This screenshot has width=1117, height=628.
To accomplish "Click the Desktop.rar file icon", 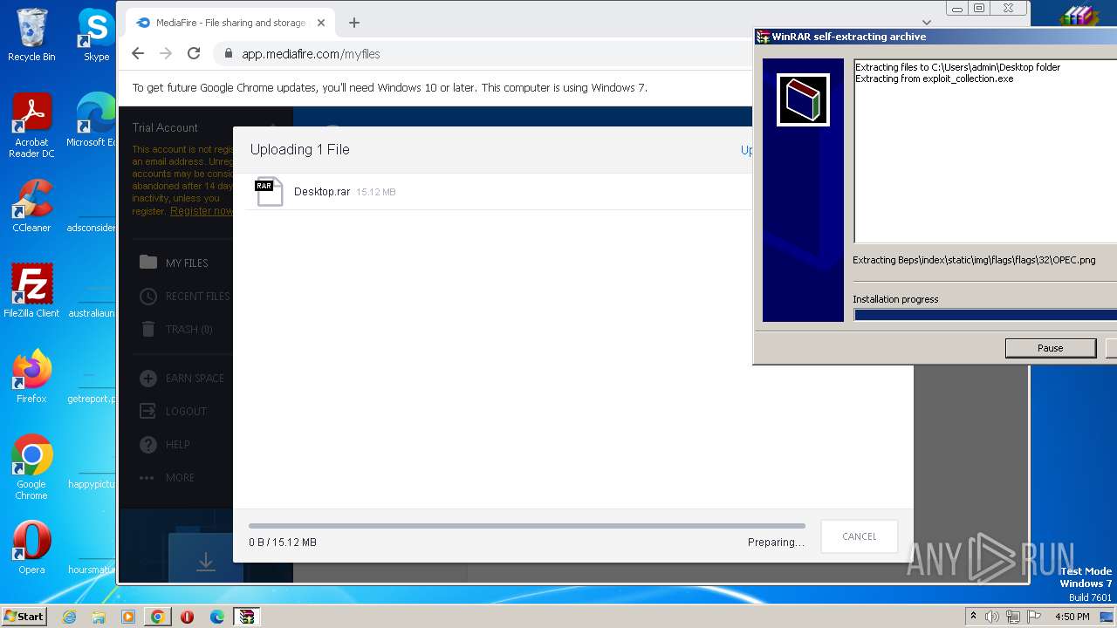I will pos(269,192).
